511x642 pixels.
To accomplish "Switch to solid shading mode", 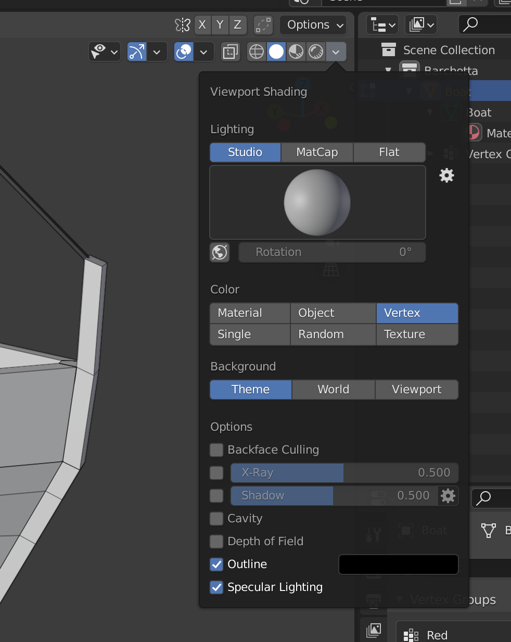I will click(x=276, y=52).
